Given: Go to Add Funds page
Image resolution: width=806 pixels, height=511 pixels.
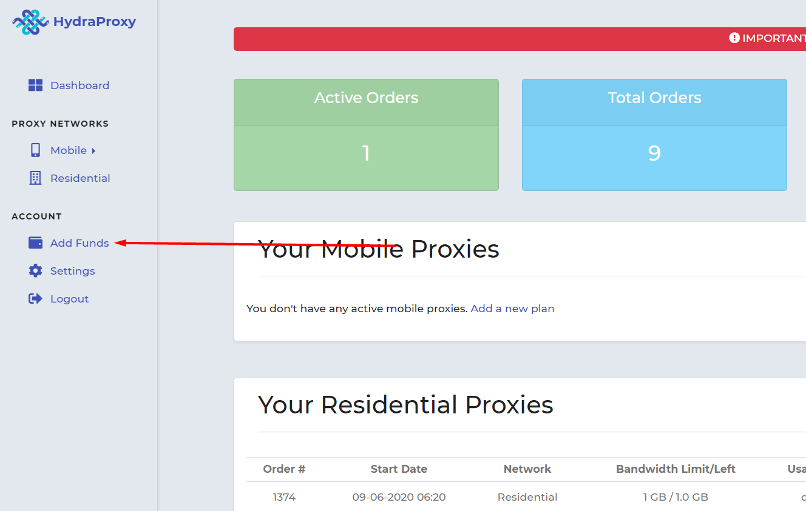Looking at the screenshot, I should [80, 243].
